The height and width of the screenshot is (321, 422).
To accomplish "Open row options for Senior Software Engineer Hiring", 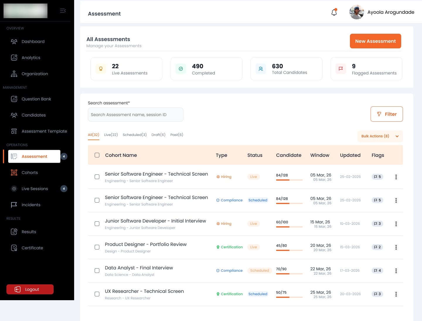I will click(x=396, y=177).
